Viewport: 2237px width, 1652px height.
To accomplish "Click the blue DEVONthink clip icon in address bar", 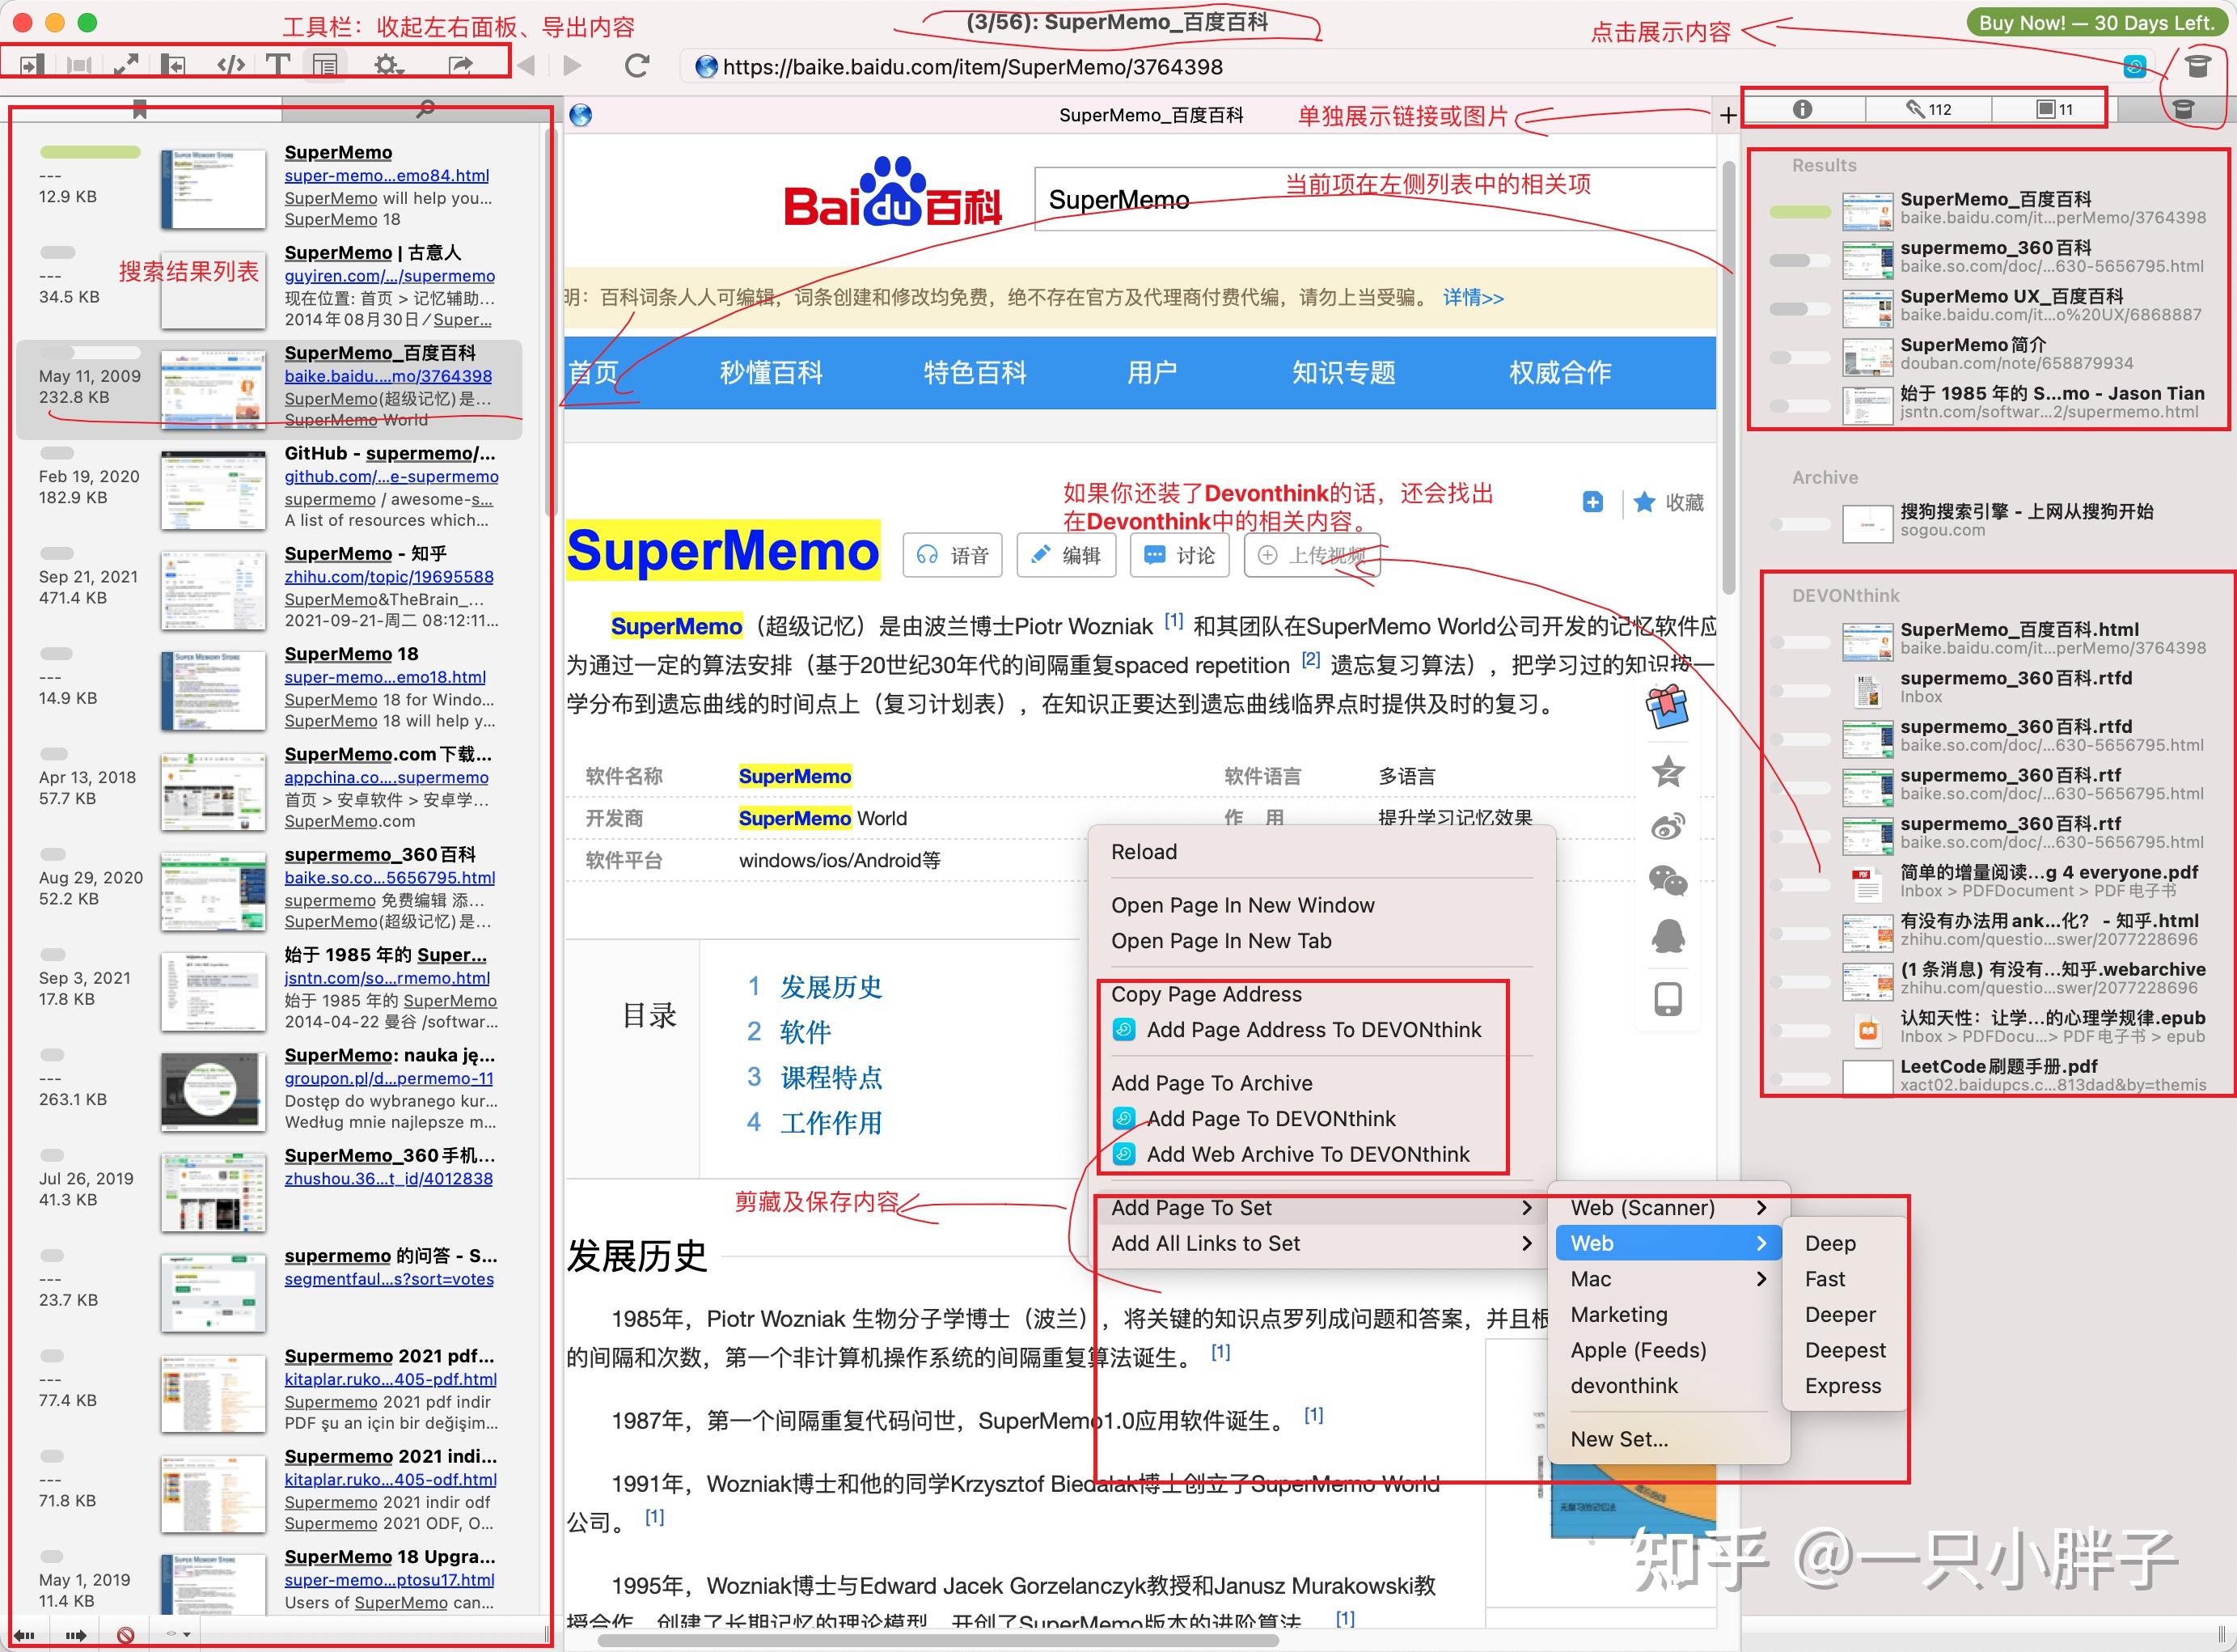I will [2135, 67].
